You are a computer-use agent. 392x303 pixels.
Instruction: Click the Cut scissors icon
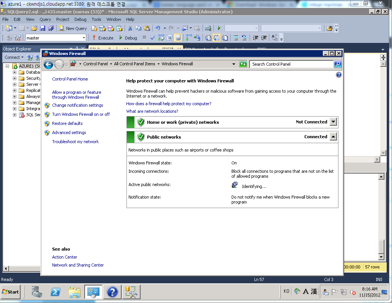coord(130,28)
